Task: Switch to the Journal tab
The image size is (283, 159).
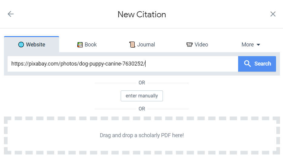Action: pos(142,44)
